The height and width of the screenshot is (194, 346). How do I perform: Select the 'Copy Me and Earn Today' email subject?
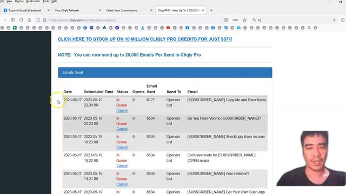pyautogui.click(x=227, y=100)
